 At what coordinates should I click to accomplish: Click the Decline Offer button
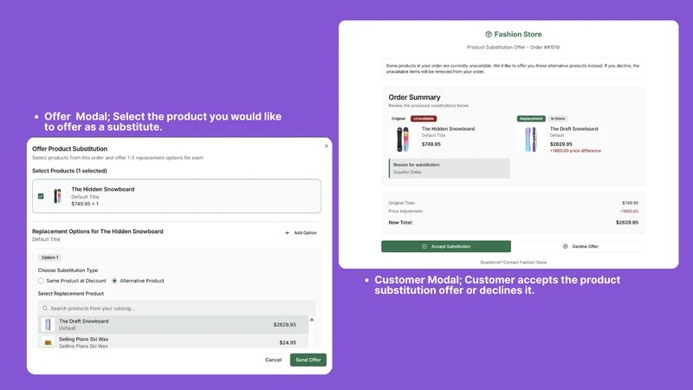click(x=580, y=246)
